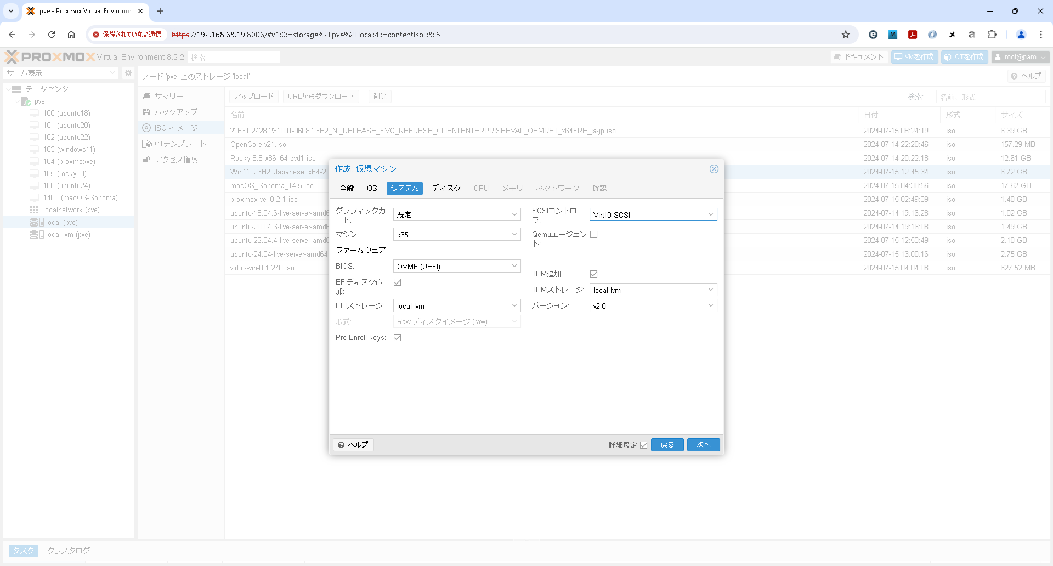Toggle the Add TPM checkbox

593,274
